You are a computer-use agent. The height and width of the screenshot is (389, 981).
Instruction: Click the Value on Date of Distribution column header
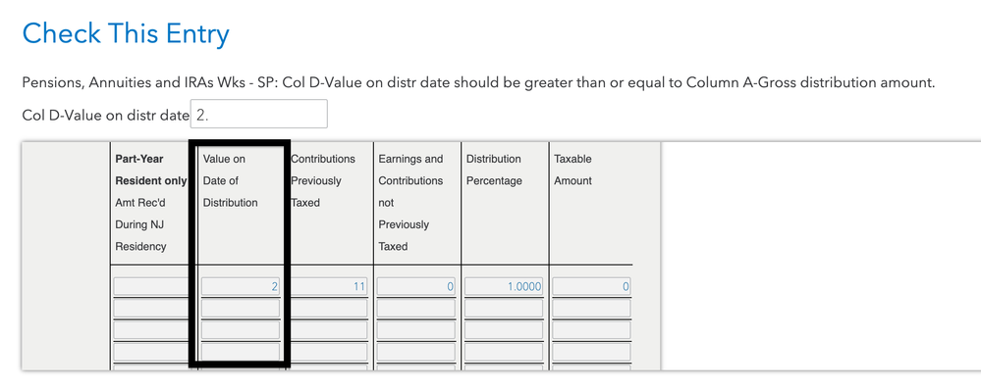(230, 180)
